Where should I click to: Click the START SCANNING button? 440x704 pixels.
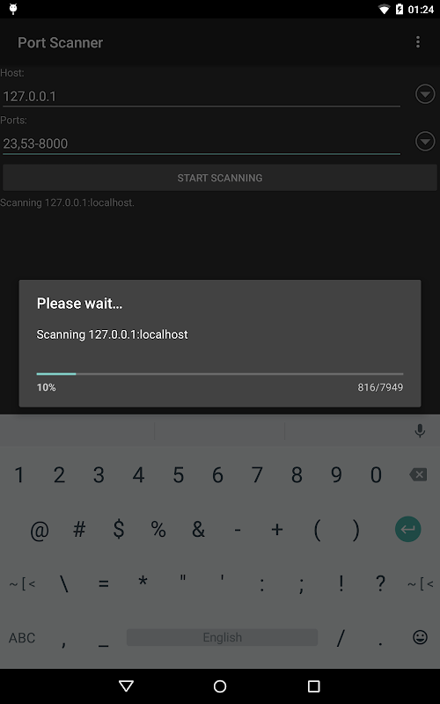[x=220, y=178]
